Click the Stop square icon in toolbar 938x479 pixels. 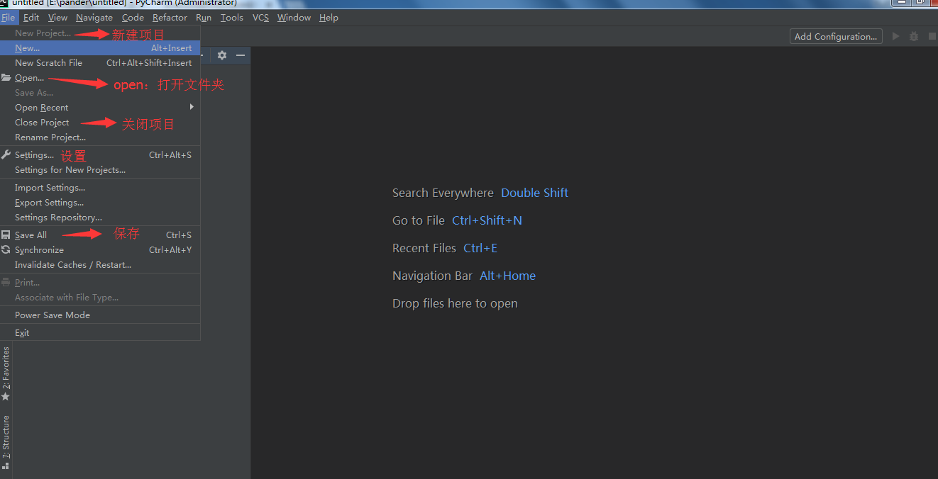click(x=932, y=36)
